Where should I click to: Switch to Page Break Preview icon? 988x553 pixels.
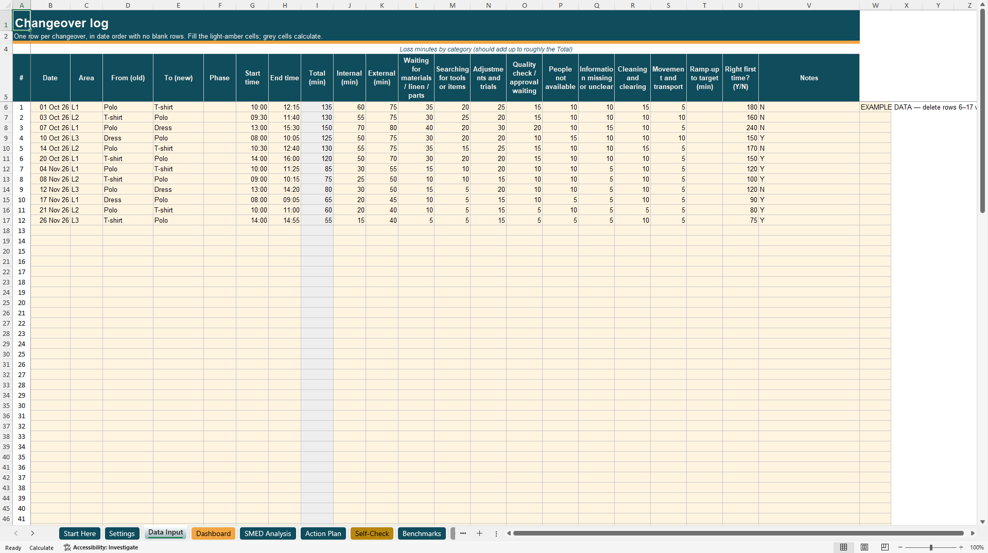point(885,547)
